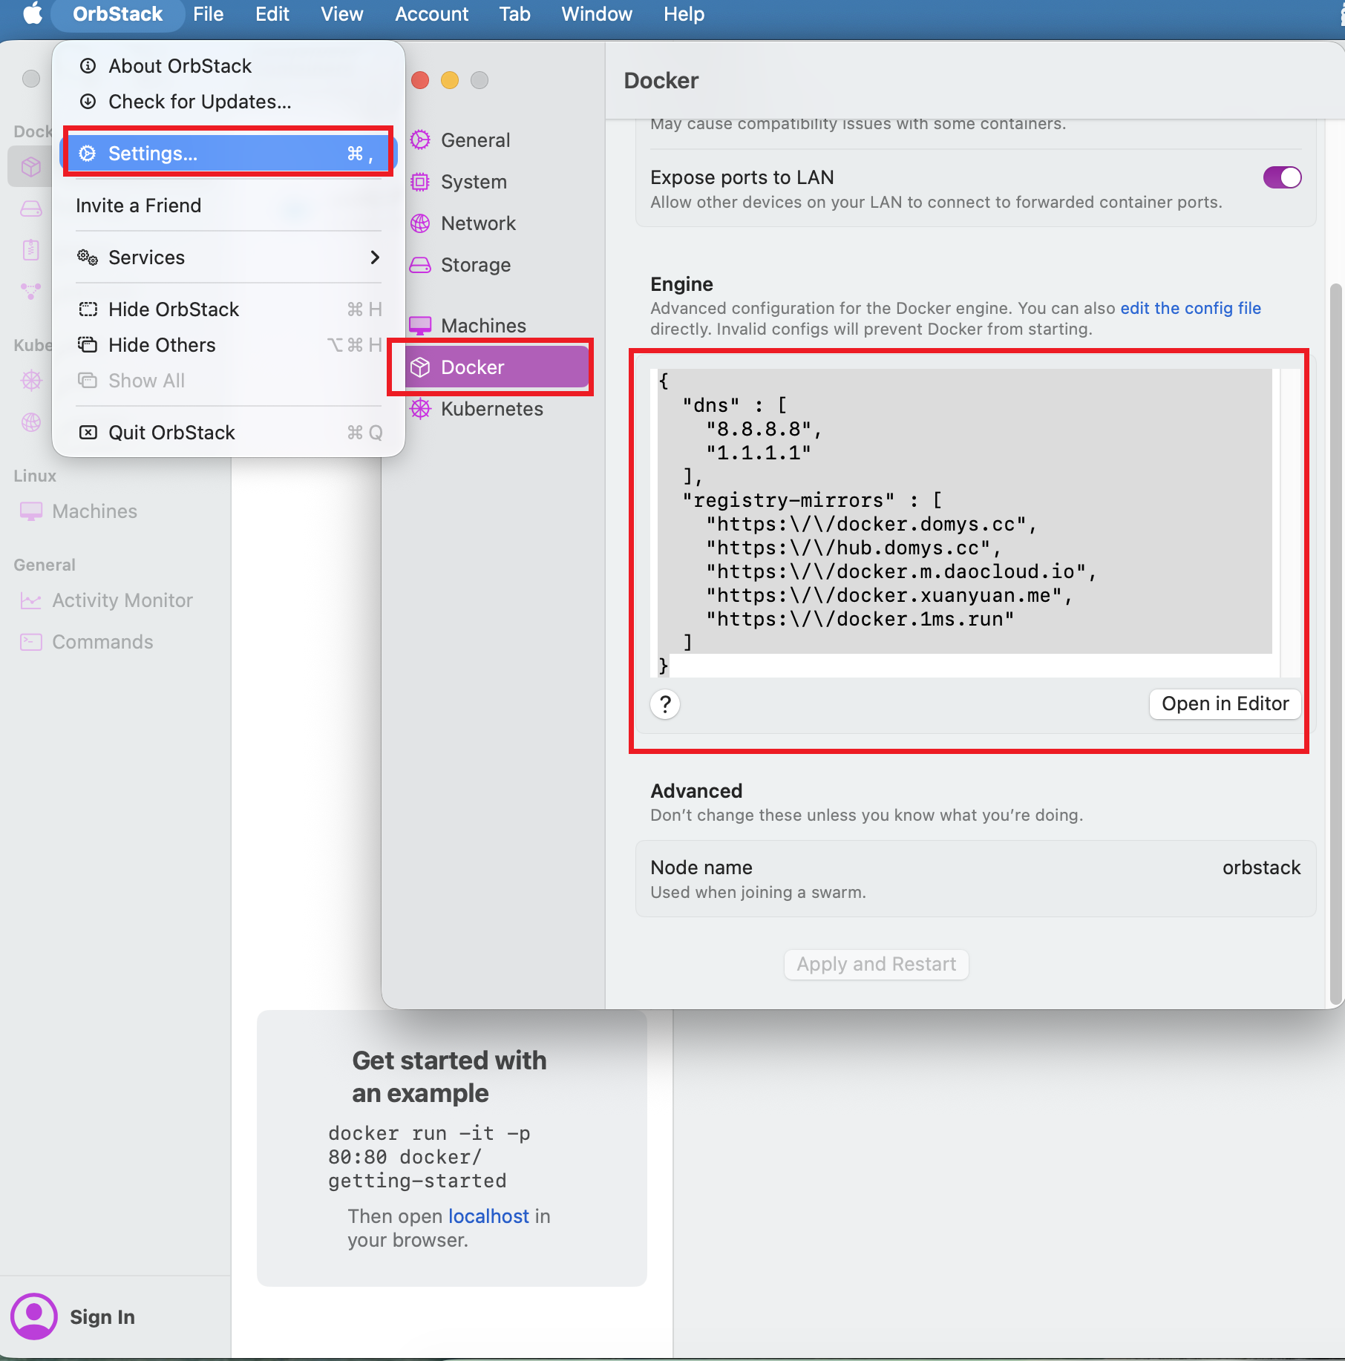Click the Open in Editor button
1345x1361 pixels.
(1225, 704)
